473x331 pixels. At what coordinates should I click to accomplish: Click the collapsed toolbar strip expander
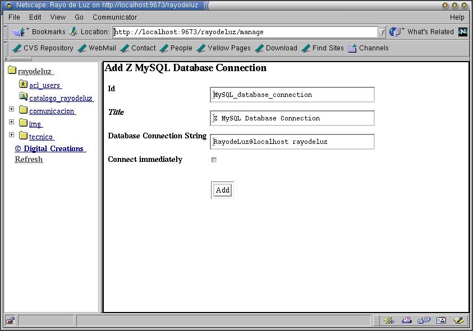[18, 59]
